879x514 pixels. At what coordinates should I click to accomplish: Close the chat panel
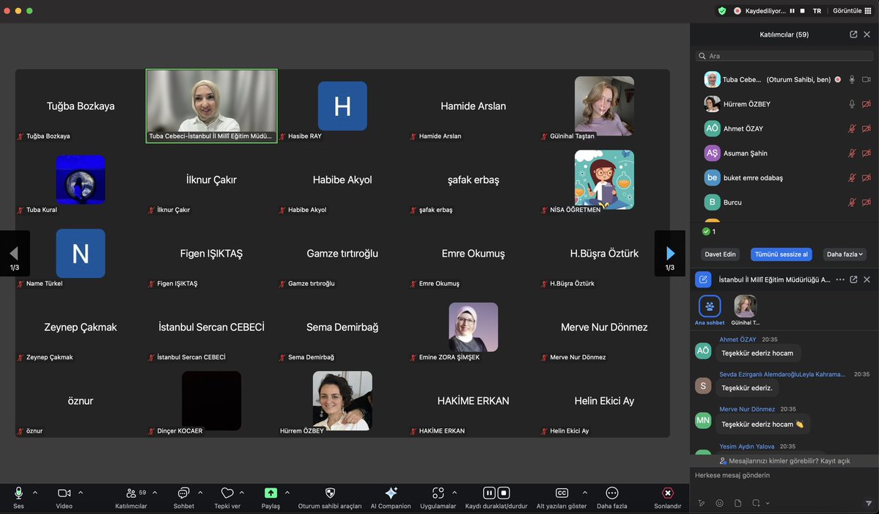(867, 279)
